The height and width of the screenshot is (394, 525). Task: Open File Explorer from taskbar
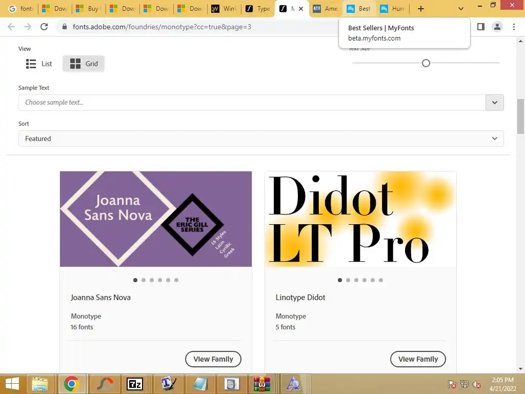coord(40,384)
